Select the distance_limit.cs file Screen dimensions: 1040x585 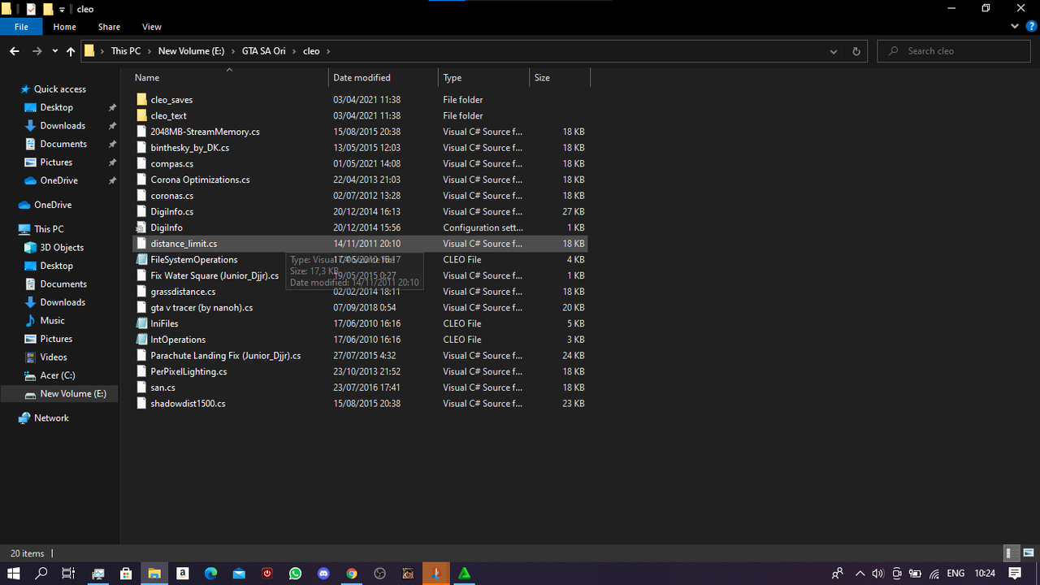[359, 244]
